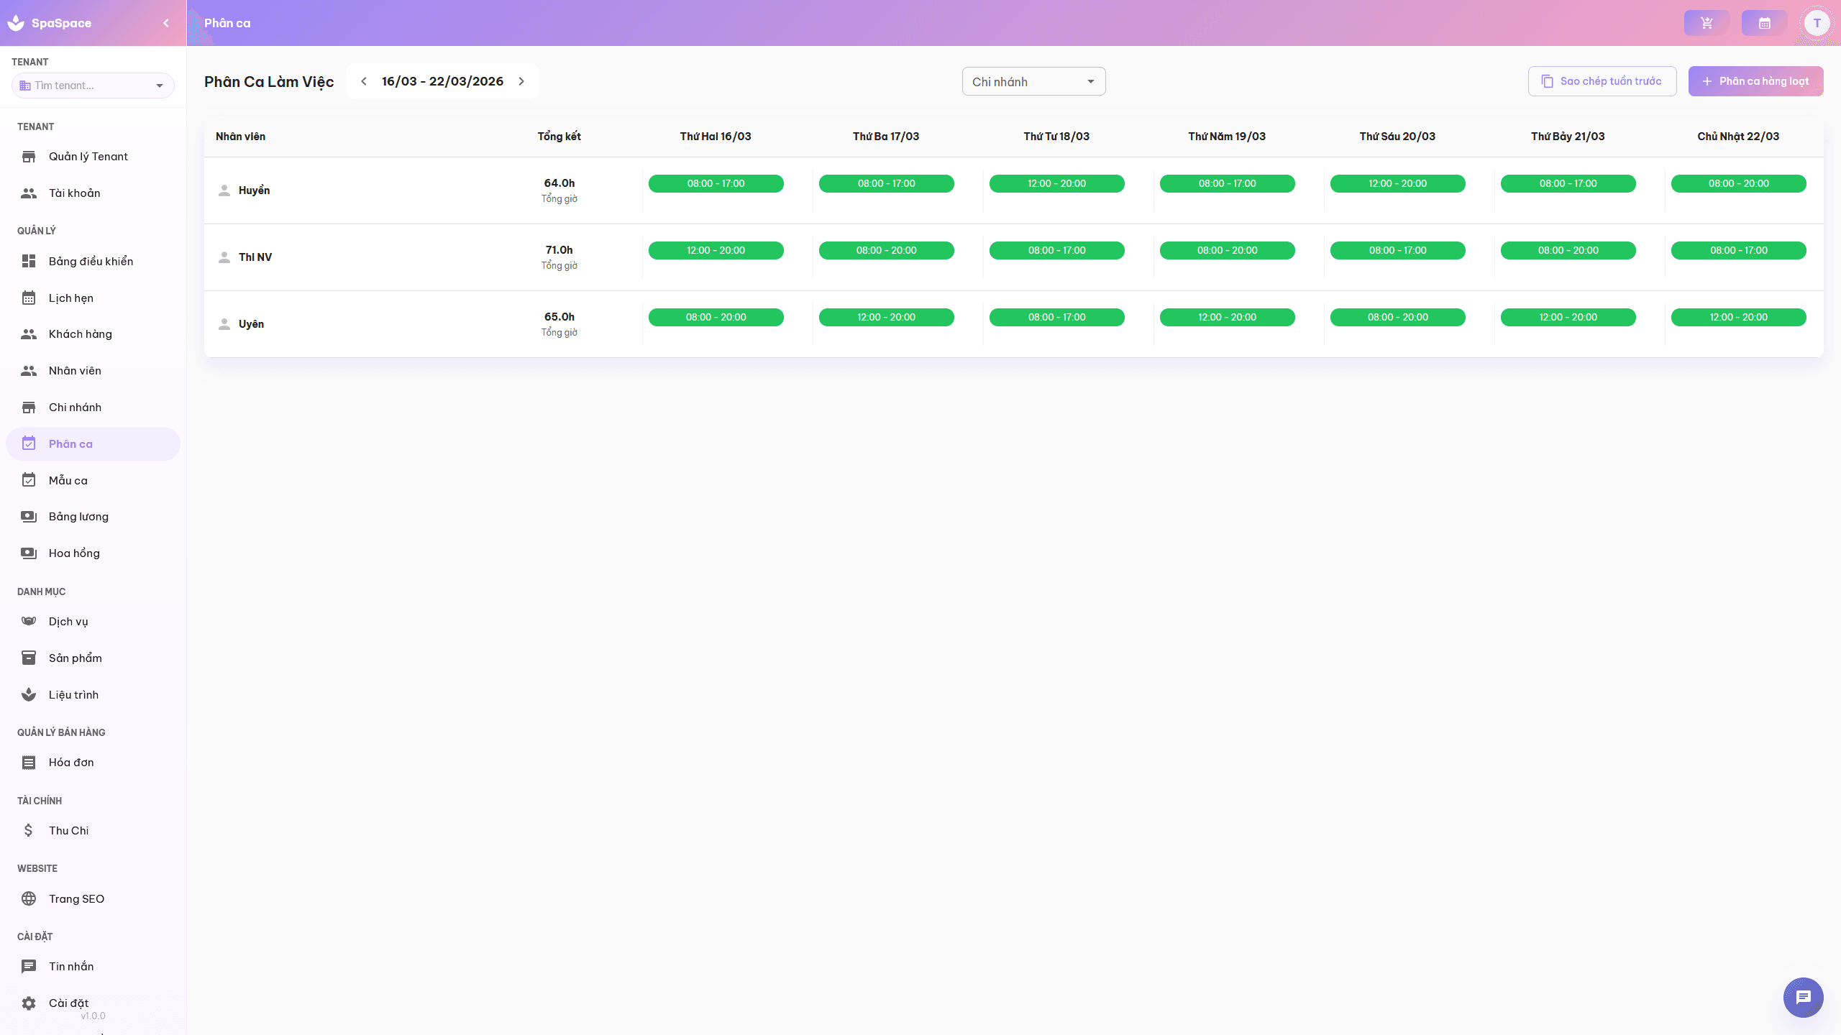Viewport: 1841px width, 1035px height.
Task: Click the Cài đặt gear icon
Action: click(x=29, y=1003)
